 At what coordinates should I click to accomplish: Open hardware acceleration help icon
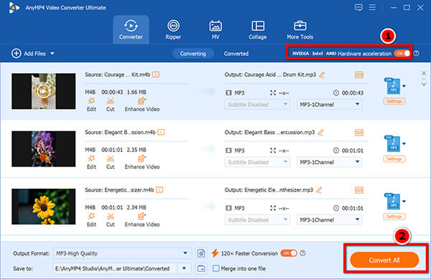417,54
